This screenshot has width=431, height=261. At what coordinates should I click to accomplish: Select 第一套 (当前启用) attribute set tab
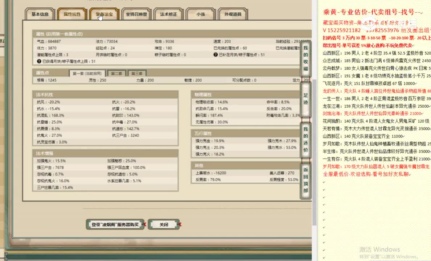[x=87, y=73]
